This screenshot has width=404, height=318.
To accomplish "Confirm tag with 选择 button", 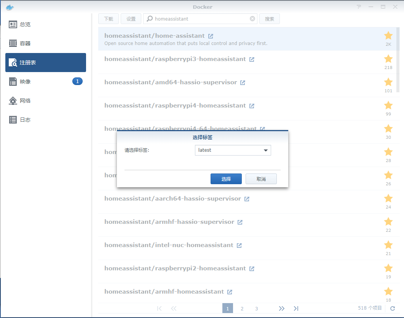I will 226,179.
